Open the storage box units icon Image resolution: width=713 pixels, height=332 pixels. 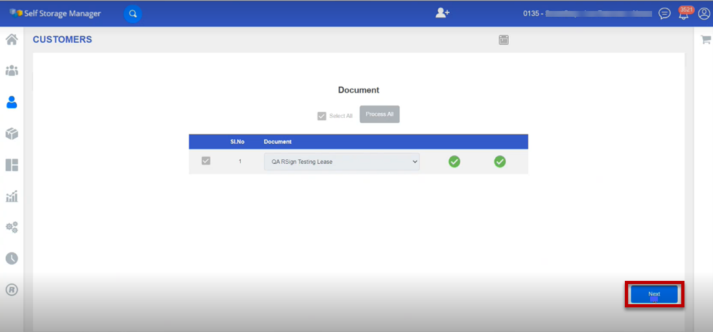12,133
